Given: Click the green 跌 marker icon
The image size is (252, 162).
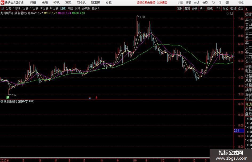Looking at the screenshot, I should (x=8, y=97).
